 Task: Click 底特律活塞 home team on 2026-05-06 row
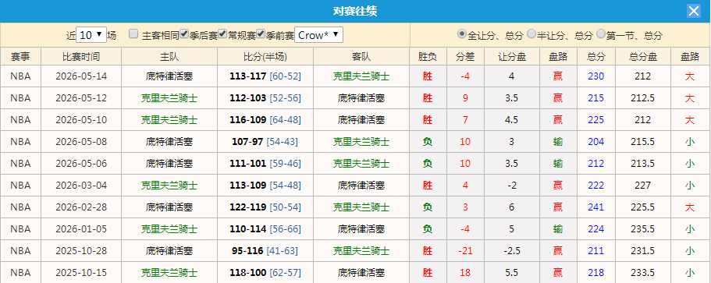coord(169,164)
